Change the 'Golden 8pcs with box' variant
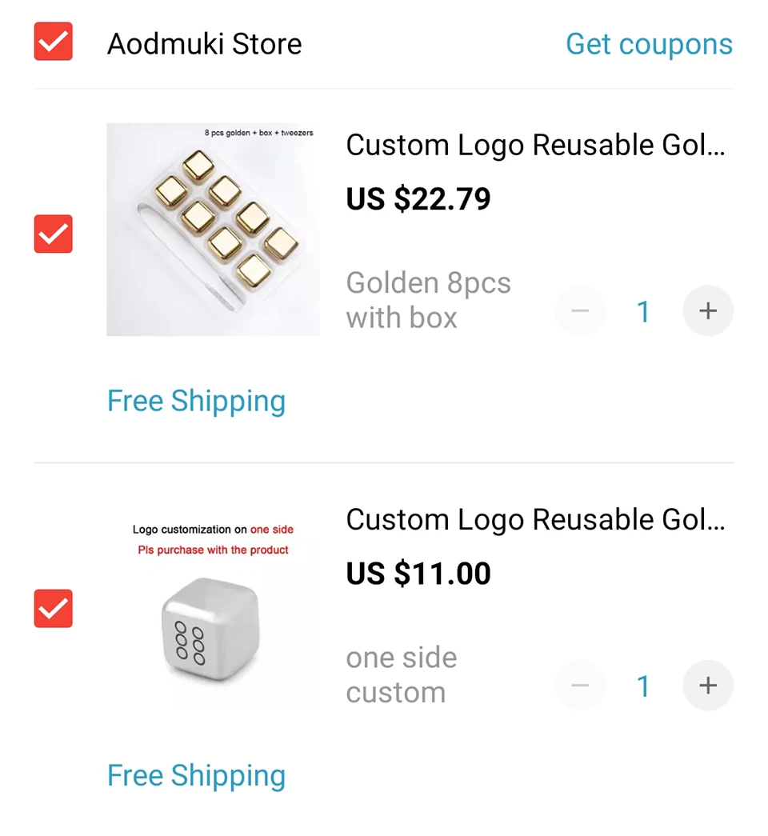This screenshot has height=836, width=768. pos(428,300)
